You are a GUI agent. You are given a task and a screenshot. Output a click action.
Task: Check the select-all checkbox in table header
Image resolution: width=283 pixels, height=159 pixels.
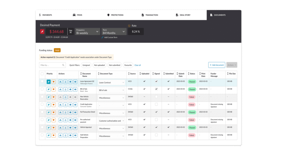coord(42,74)
